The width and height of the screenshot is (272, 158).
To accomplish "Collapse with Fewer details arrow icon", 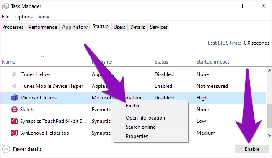I will pyautogui.click(x=6, y=149).
